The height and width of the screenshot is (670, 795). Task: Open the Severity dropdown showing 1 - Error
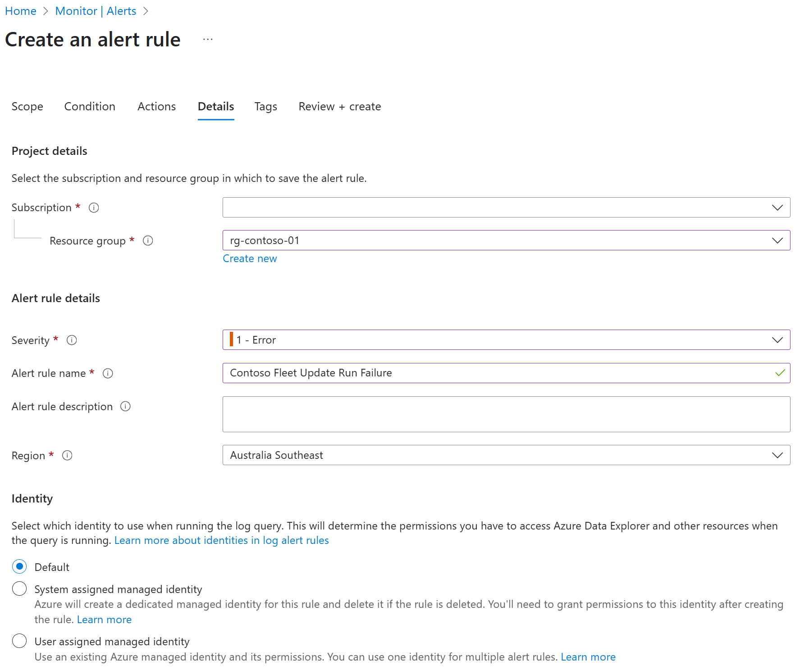point(506,340)
